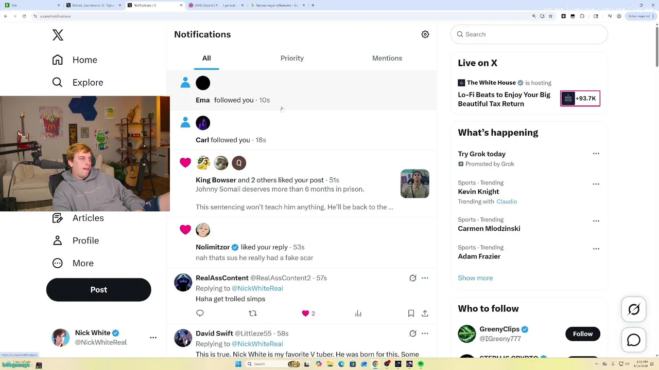Open the liked post image thumbnail
Viewport: 659px width, 370px height.
pos(415,183)
